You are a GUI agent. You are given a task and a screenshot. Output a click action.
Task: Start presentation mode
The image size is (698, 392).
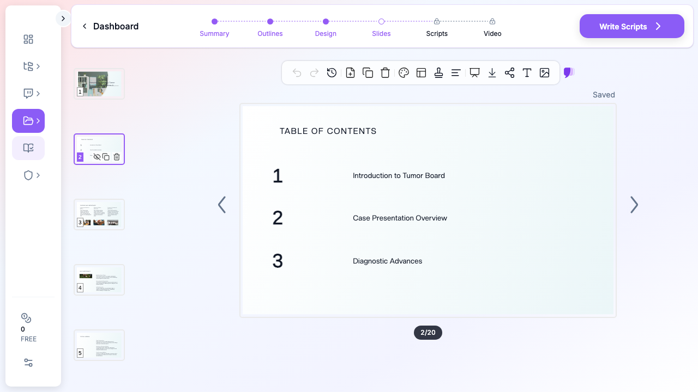click(474, 73)
